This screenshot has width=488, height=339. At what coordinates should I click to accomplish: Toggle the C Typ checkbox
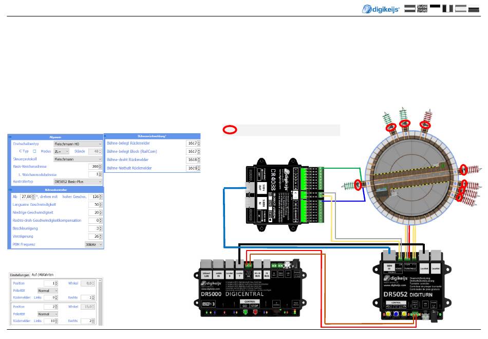coord(34,152)
